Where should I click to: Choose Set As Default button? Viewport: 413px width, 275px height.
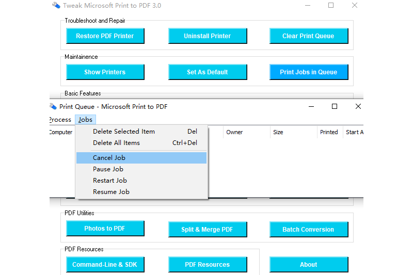(x=208, y=72)
